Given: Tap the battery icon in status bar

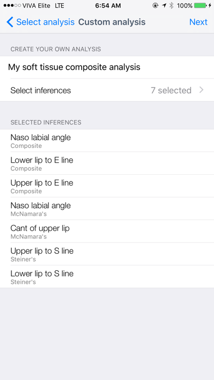Looking at the screenshot, I should pyautogui.click(x=200, y=5).
